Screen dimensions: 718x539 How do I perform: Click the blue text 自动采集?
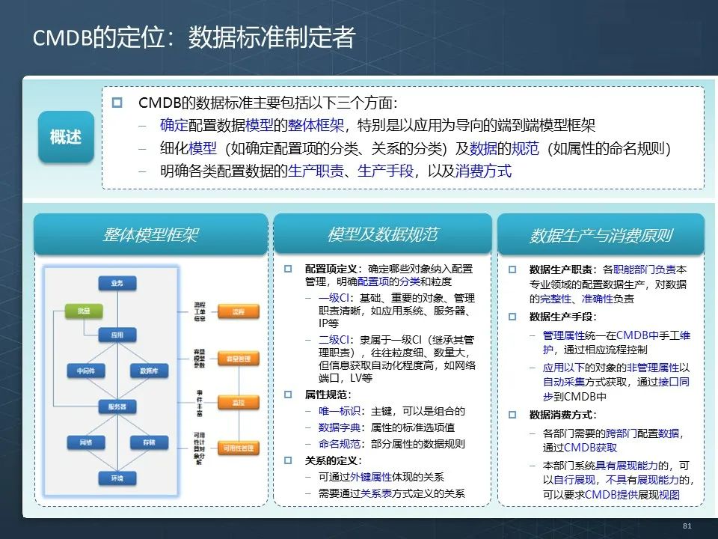pyautogui.click(x=564, y=382)
